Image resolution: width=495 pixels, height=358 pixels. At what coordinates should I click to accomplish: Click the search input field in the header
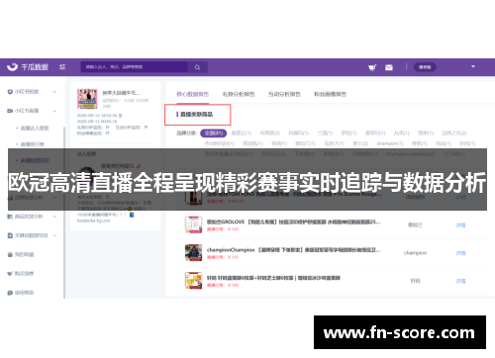tap(134, 67)
